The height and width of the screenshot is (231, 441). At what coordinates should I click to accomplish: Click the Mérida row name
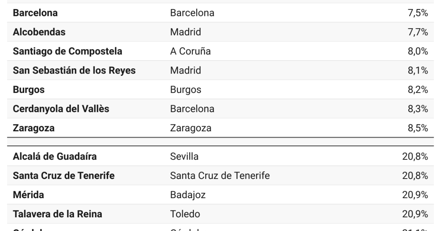(29, 195)
